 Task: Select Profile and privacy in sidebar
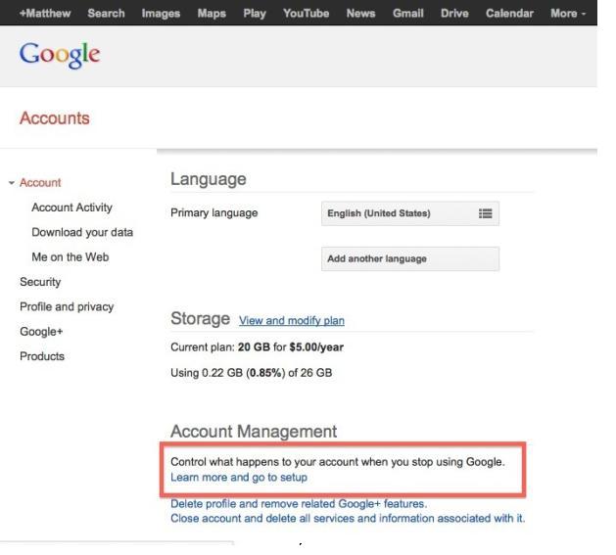67,306
